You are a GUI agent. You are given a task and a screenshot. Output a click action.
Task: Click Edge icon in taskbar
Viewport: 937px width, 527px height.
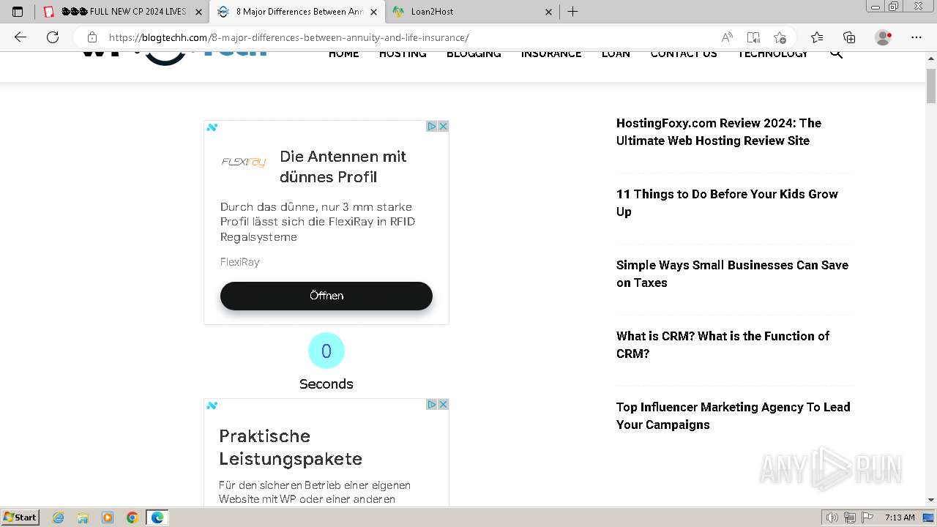pos(157,517)
